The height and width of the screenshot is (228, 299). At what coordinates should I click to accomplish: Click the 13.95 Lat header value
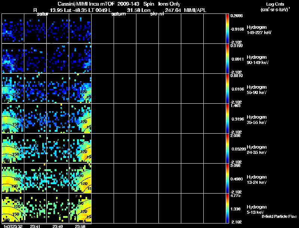[x=61, y=10]
